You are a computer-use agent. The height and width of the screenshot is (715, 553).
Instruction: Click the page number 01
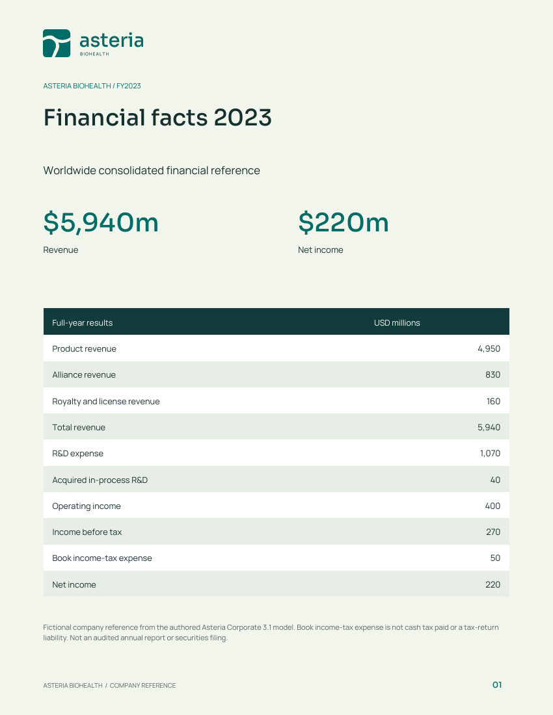497,685
